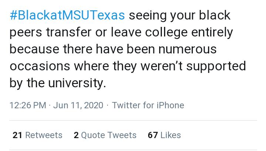266x151 pixels.
Task: Click the word "supported" in the tweet
Action: [216, 66]
